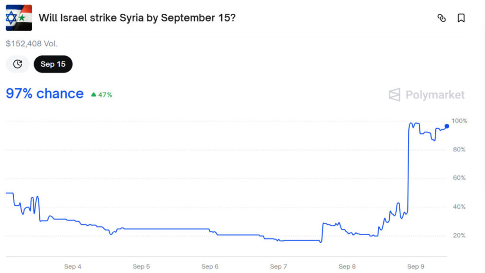Screen dimensions: 485x273
Task: Click the 60% y-axis label
Action: 459,178
